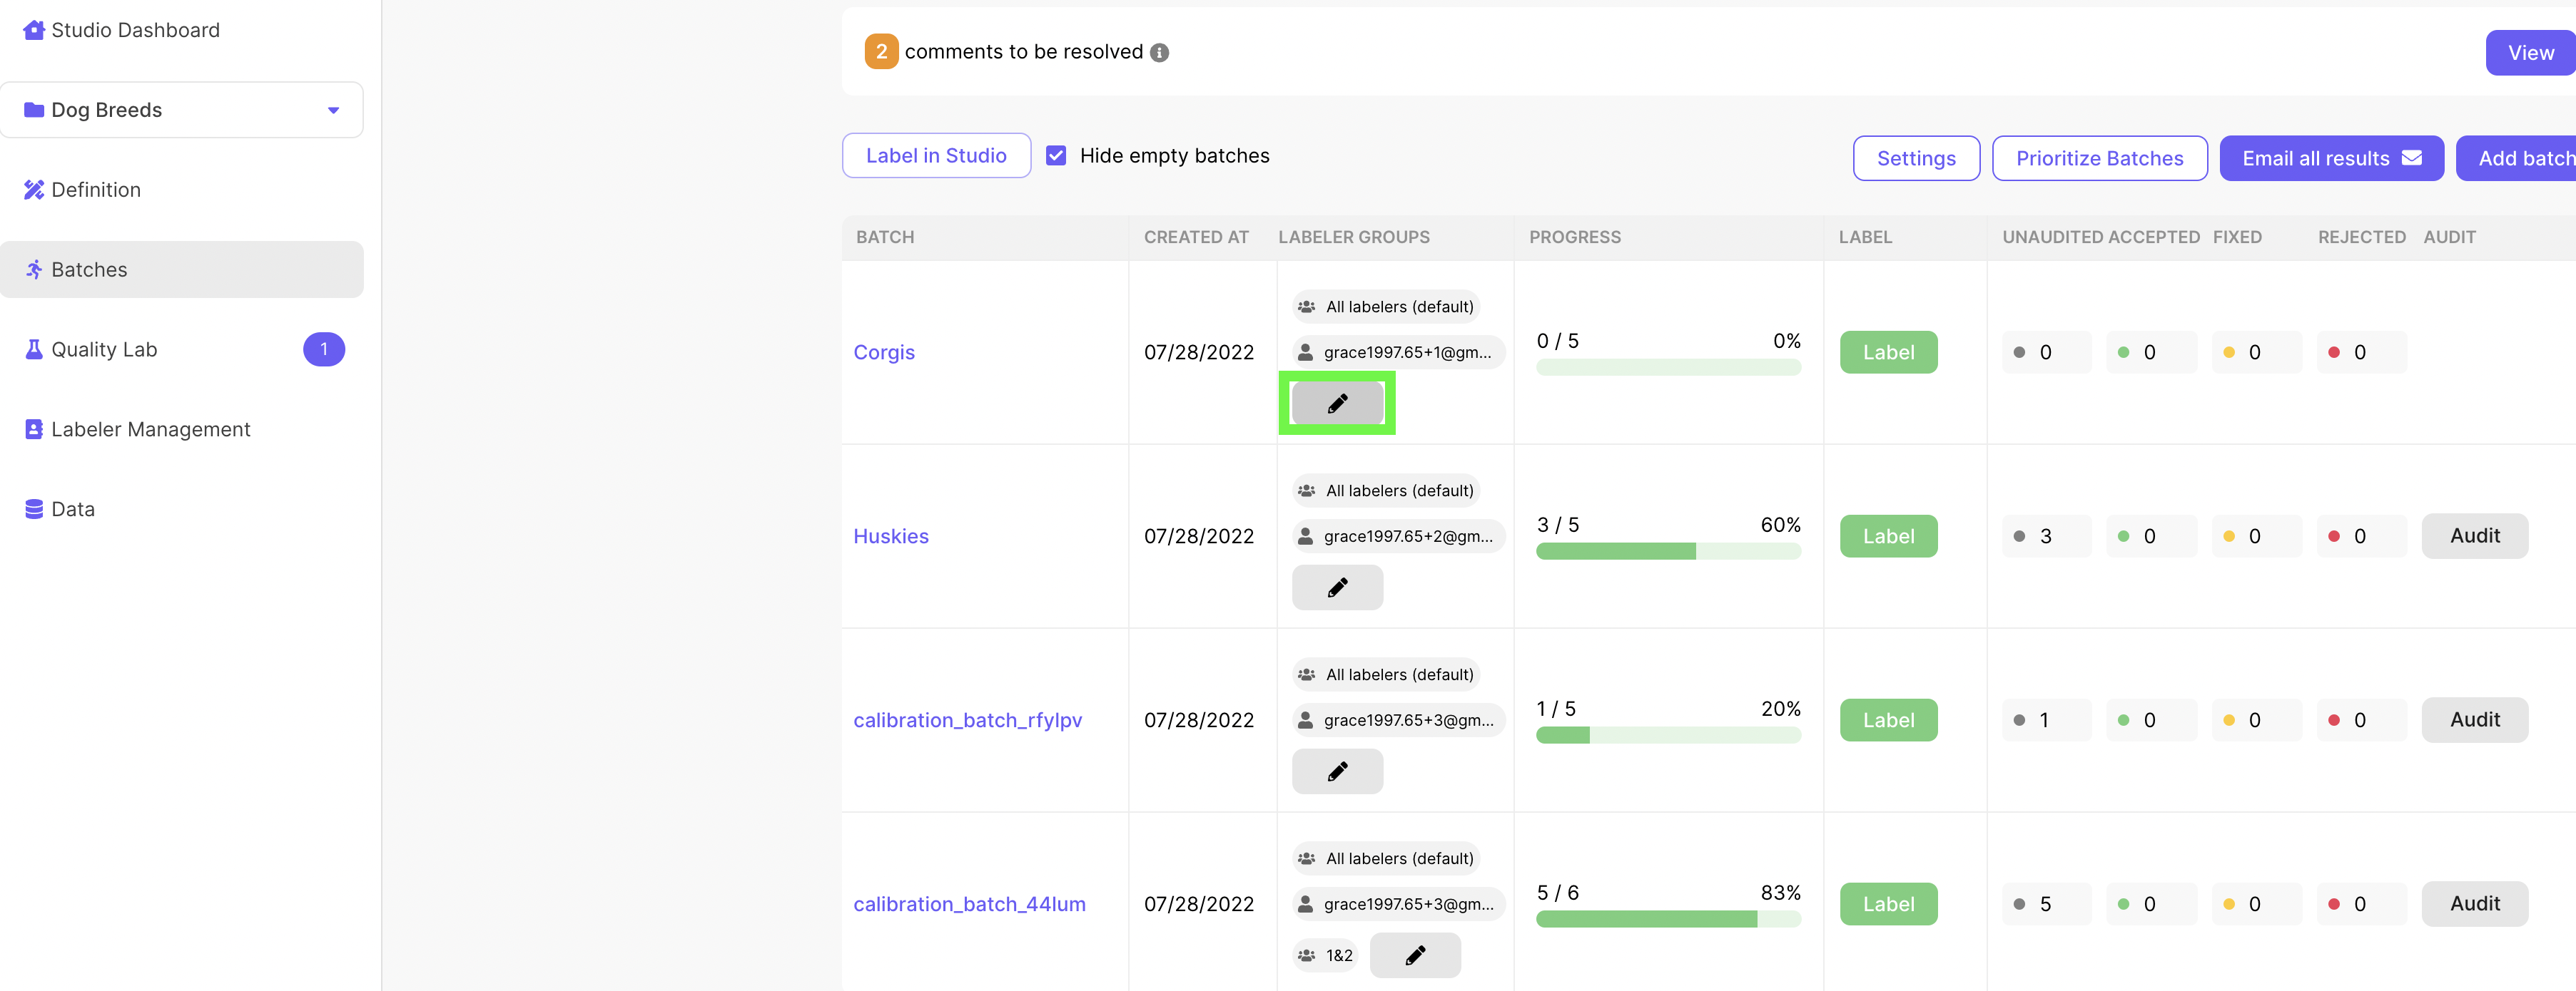2576x991 pixels.
Task: Go to Labeler Management section
Action: pos(150,430)
